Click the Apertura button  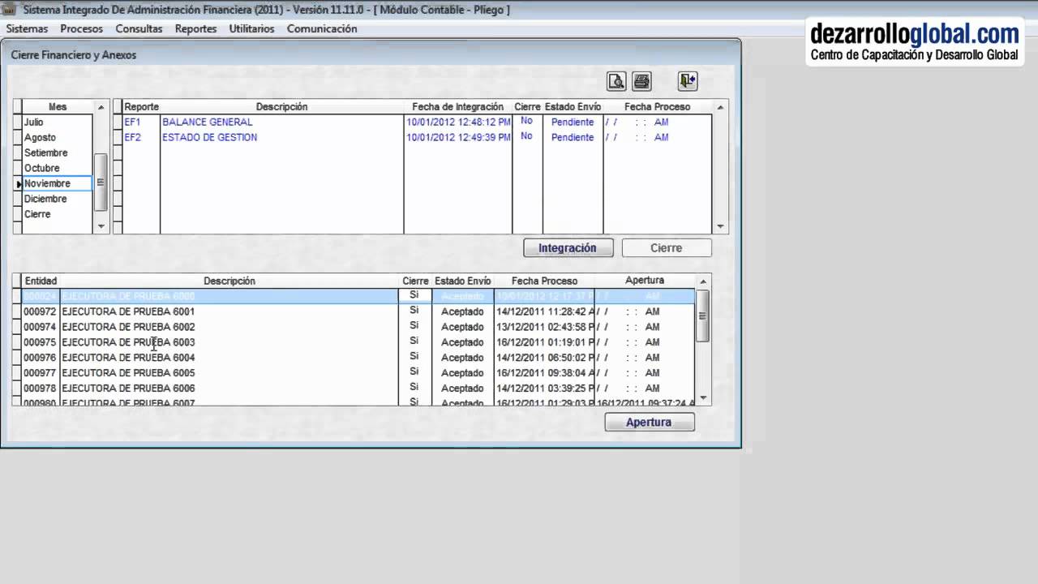[x=649, y=423]
